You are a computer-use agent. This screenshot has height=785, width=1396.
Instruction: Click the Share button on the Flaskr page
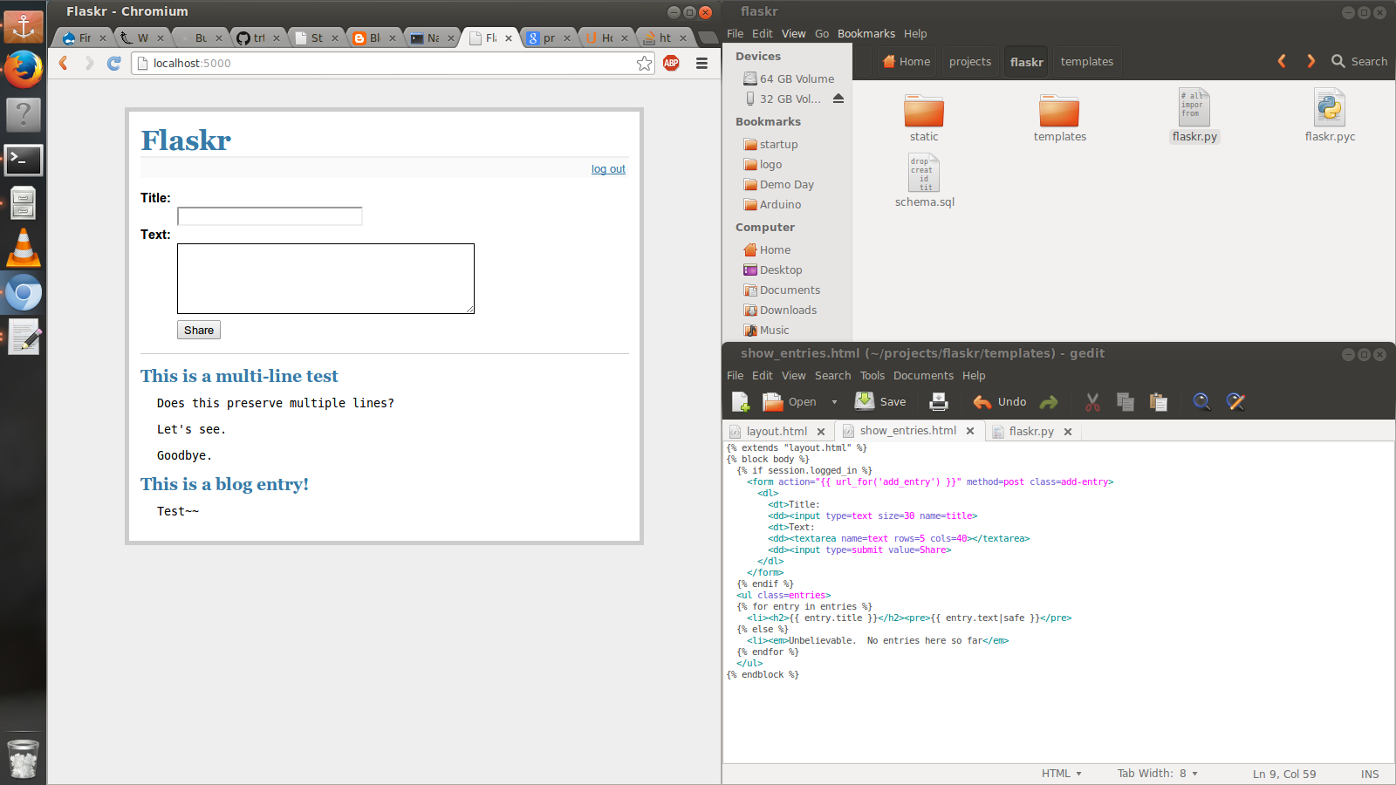(x=198, y=330)
